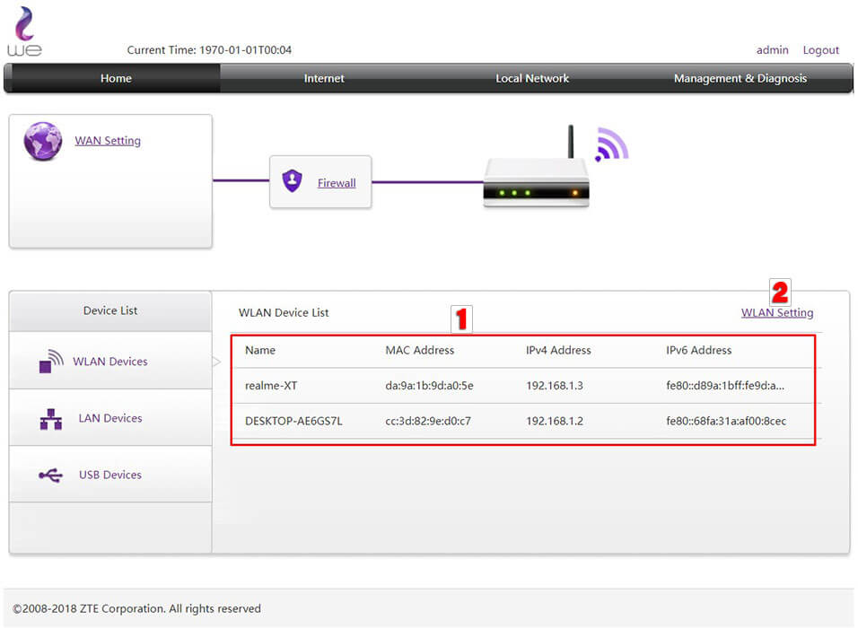Click the Firewall link

(337, 182)
